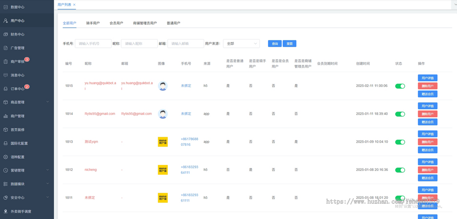
Task: Click the red badge 3 on 商户审核
Action: (27, 60)
